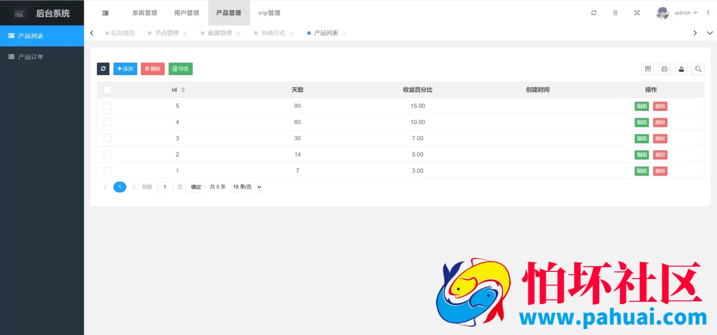Open the column filter grid icon

[648, 69]
